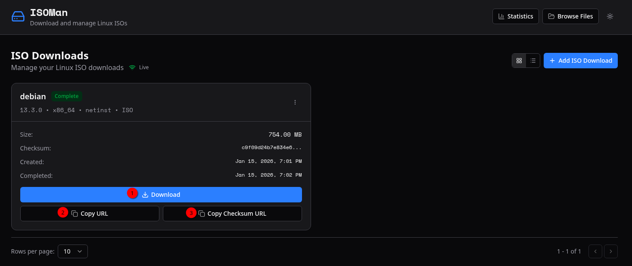Click the folder icon in Browse Files
The height and width of the screenshot is (266, 632).
pyautogui.click(x=551, y=16)
